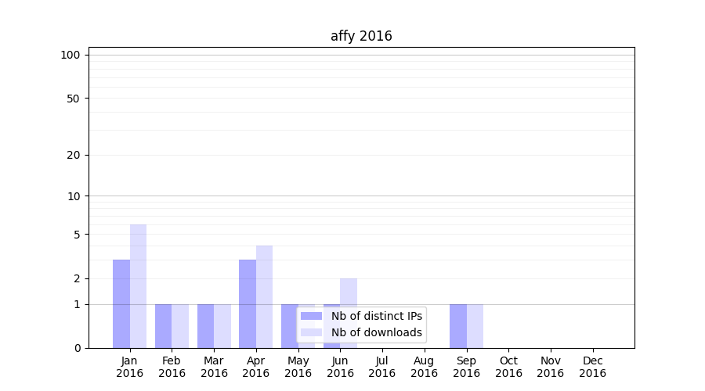Click the 'Dec 2016' x-axis label

pyautogui.click(x=592, y=367)
